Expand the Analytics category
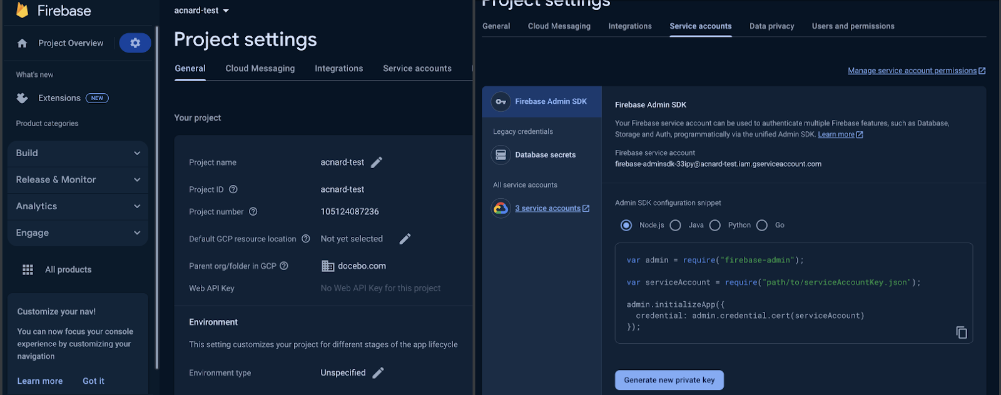Screen dimensions: 1001x395 pos(78,206)
